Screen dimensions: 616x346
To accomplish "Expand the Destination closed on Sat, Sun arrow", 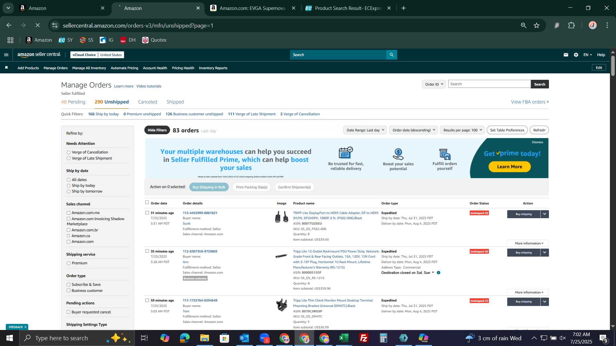I will [433, 273].
